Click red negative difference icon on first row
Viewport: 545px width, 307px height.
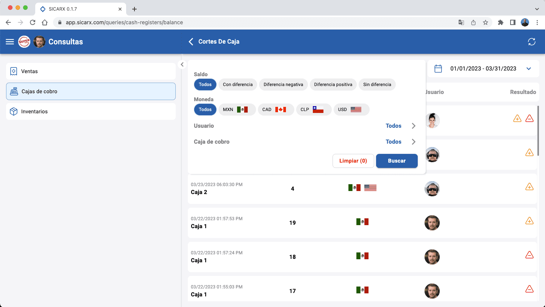pyautogui.click(x=529, y=119)
